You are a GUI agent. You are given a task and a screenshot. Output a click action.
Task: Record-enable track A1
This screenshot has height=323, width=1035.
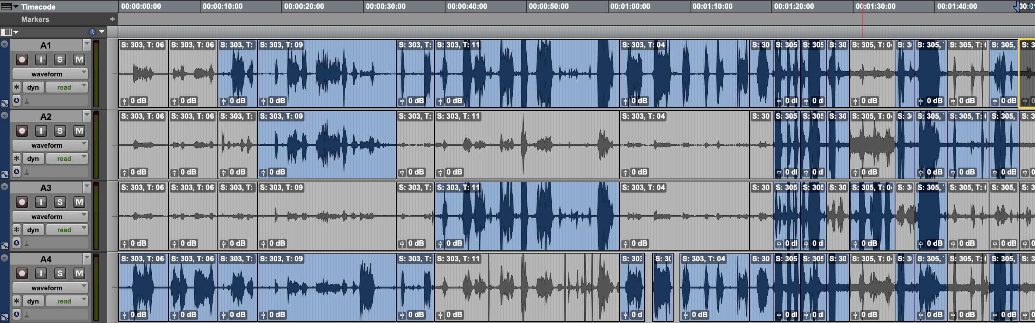(x=22, y=60)
